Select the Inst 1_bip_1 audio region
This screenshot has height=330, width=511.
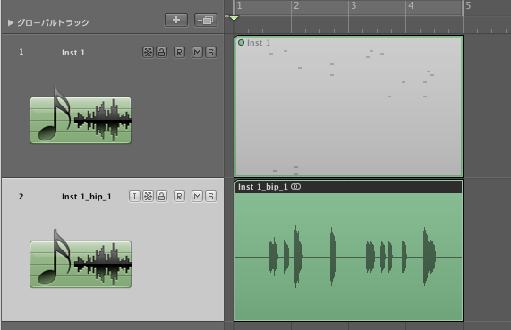[349, 250]
